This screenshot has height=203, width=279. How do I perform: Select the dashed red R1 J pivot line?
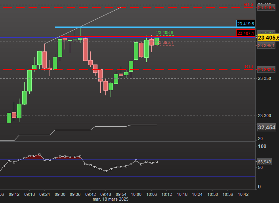128,69
